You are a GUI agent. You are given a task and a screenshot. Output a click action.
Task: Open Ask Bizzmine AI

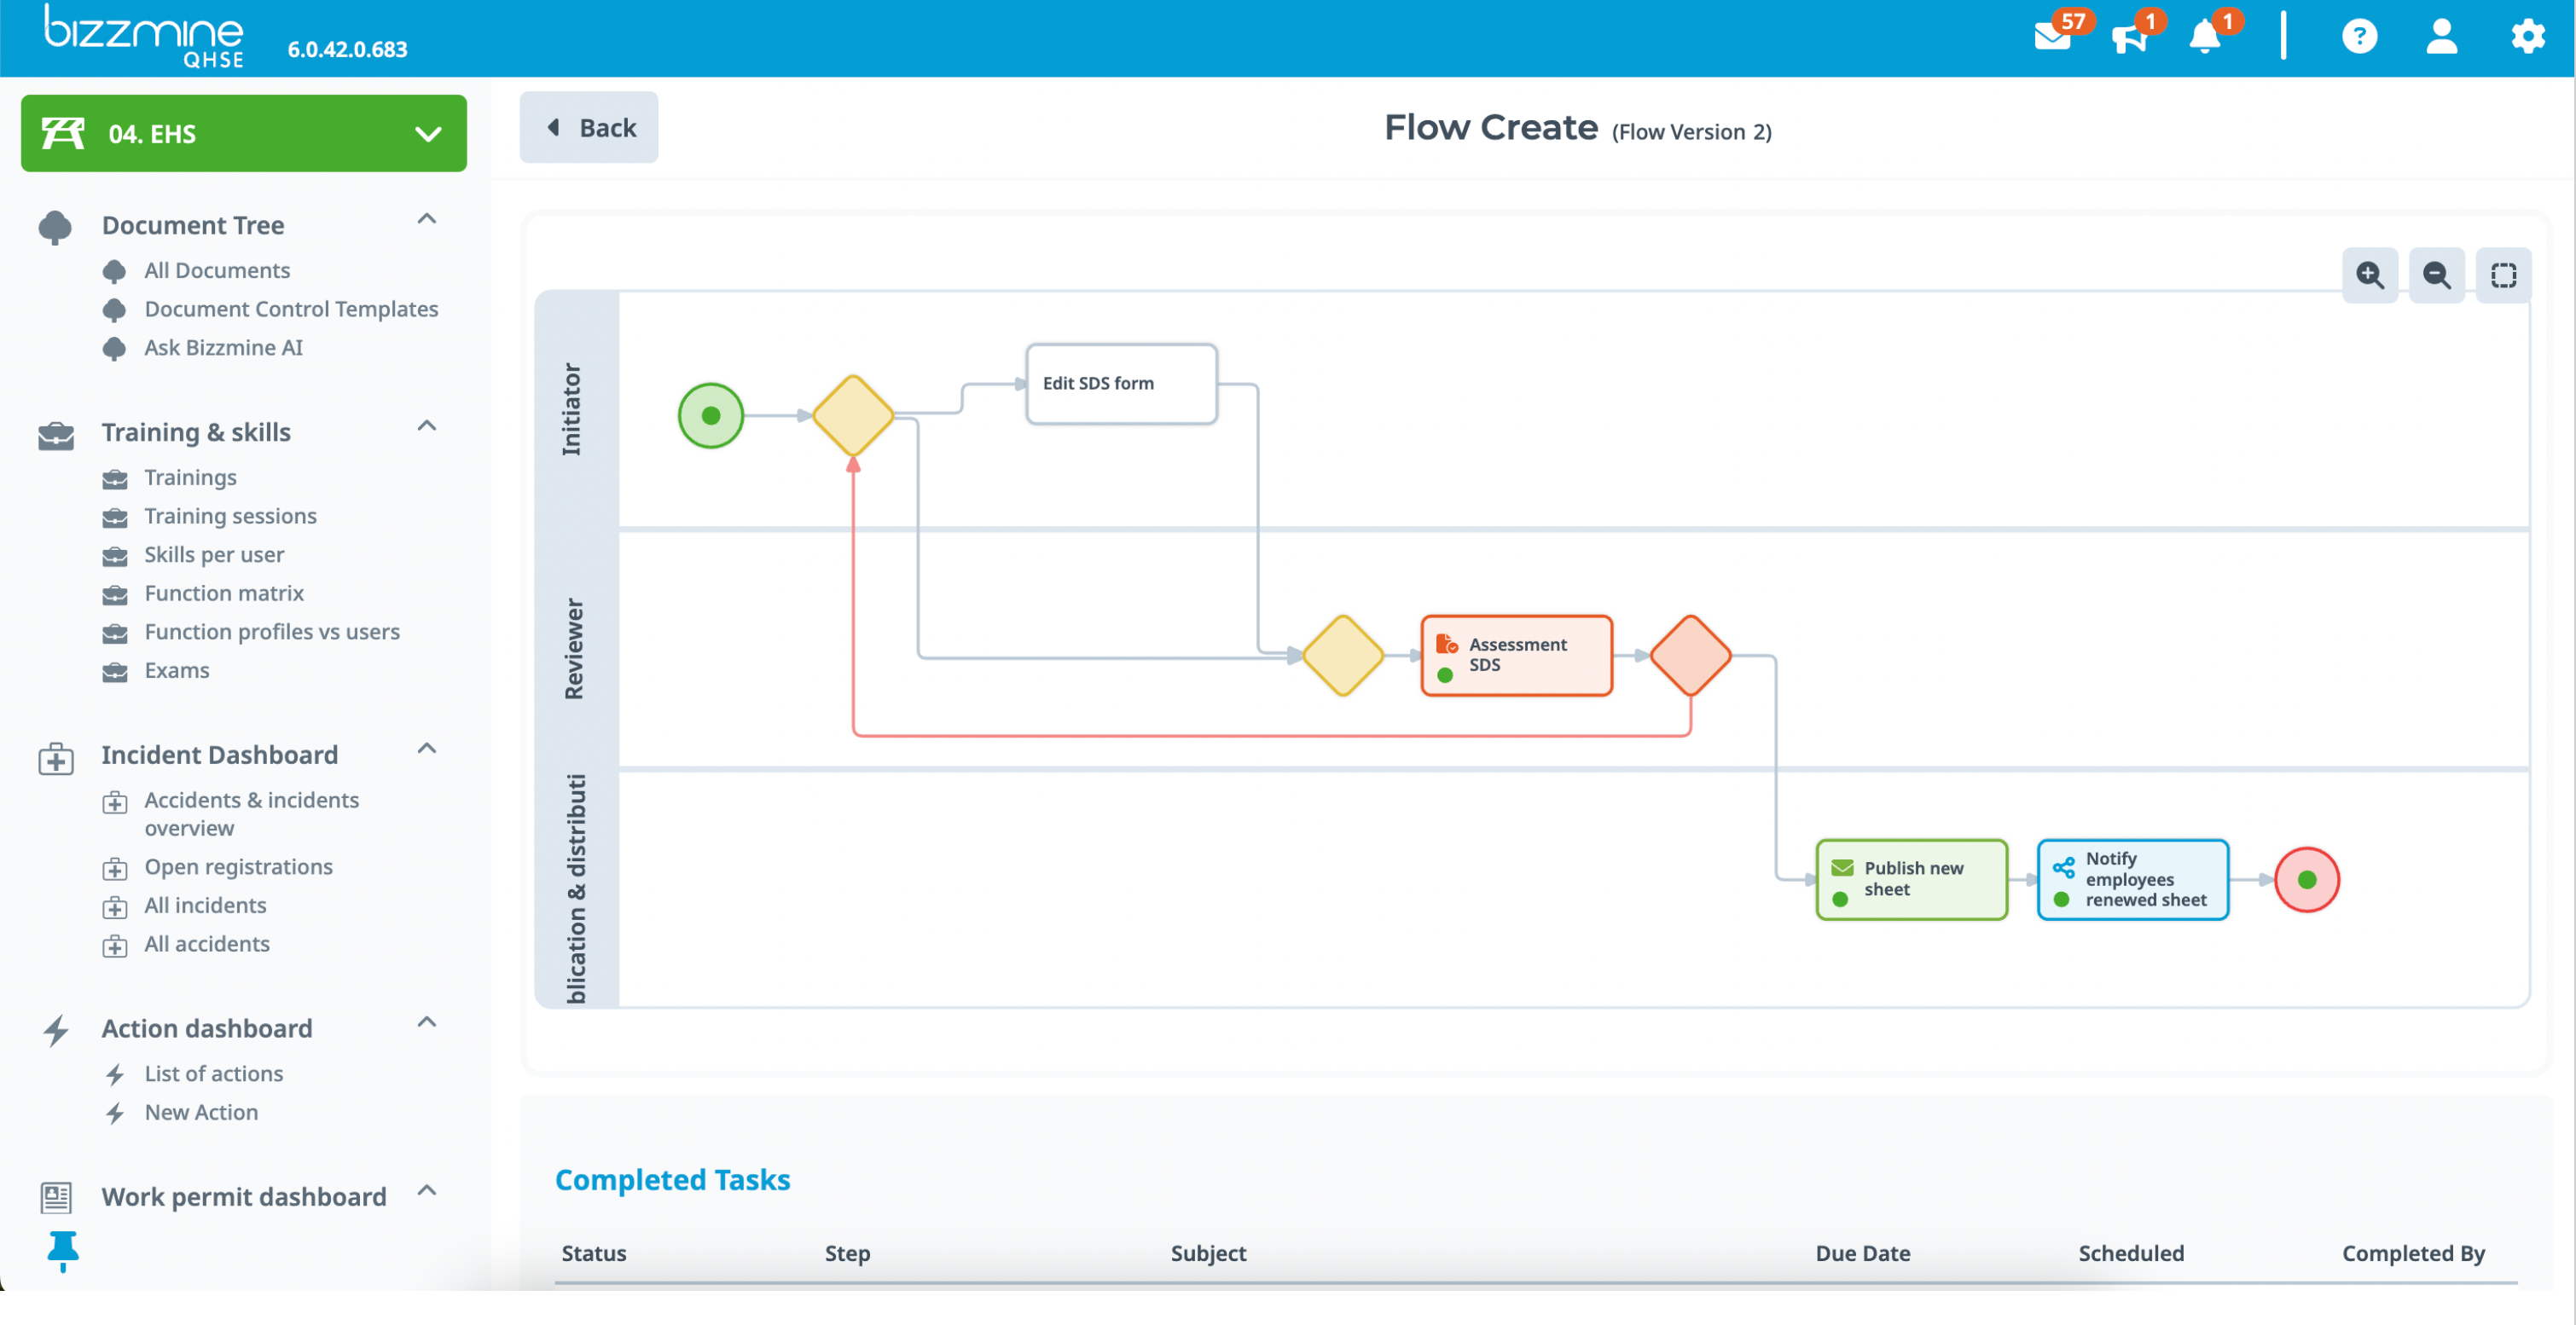point(223,348)
